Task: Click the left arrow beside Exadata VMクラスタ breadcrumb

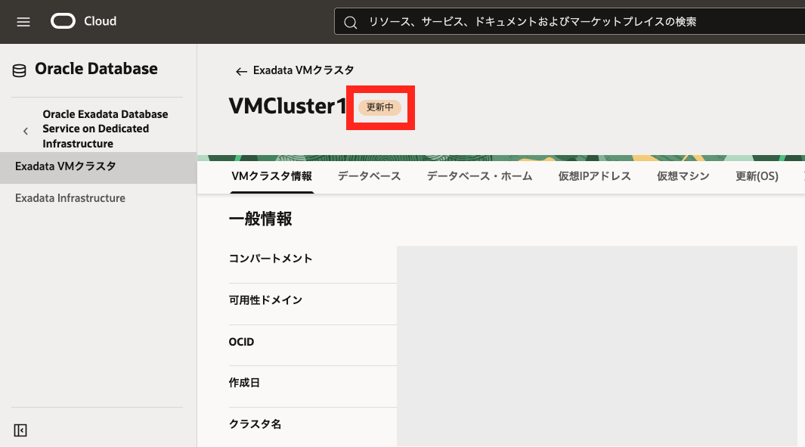Action: coord(241,71)
